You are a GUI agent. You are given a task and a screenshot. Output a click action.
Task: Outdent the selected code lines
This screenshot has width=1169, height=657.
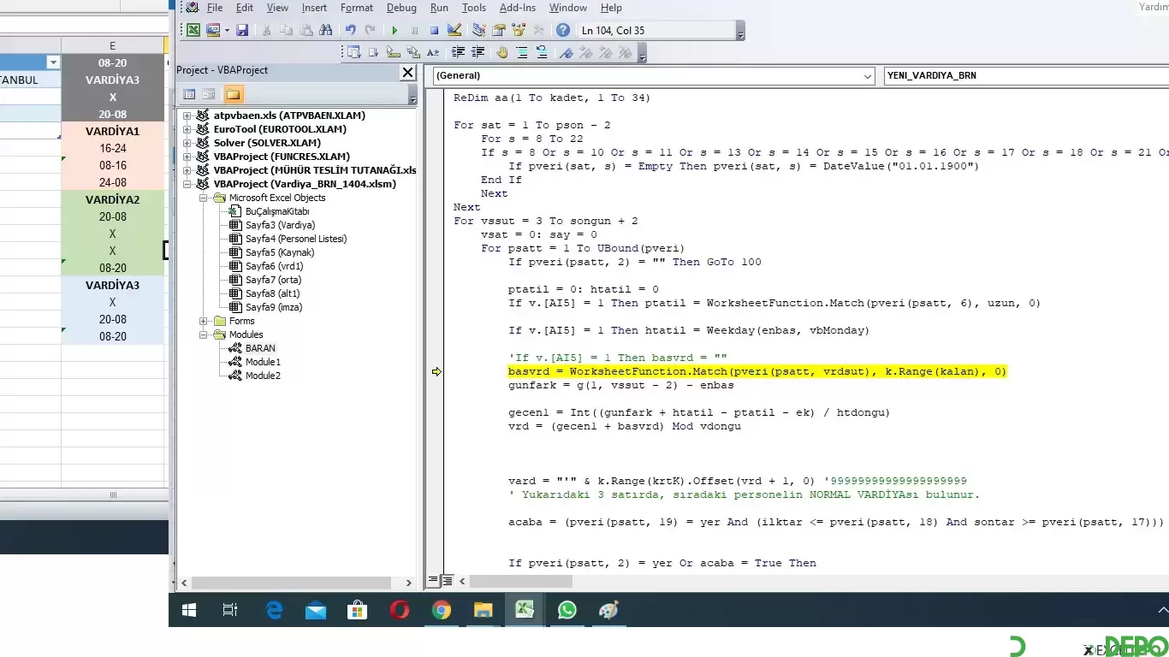[x=478, y=52]
